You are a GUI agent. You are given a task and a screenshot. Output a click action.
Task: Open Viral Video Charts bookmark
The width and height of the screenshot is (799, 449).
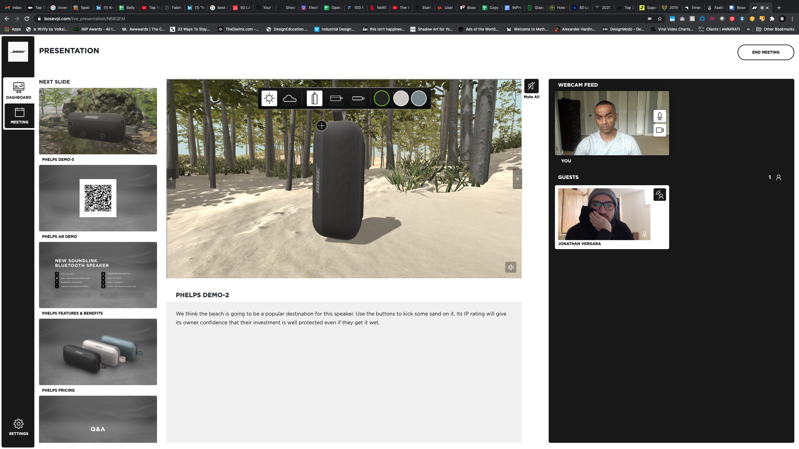[x=672, y=29]
